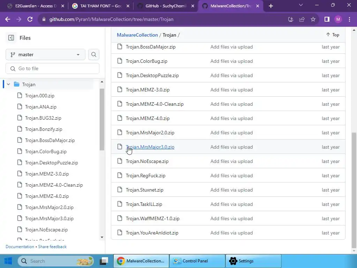Viewport: 357px width, 268px height.
Task: Click the file tree scrollbar thumb
Action: pyautogui.click(x=102, y=119)
